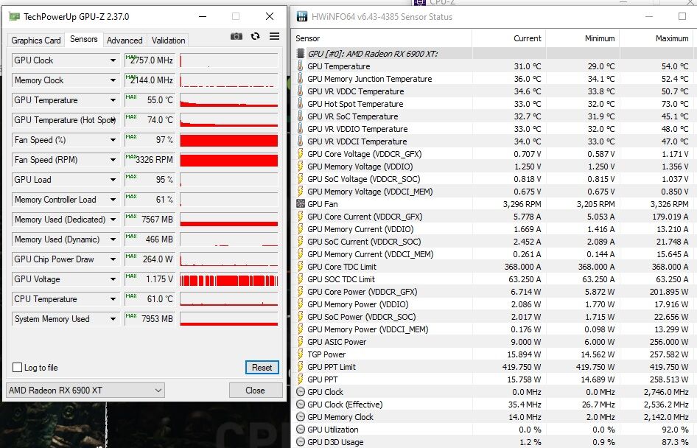Screen dimensions: 697x448
Task: Open the Memory Controller Load sensor dropdown
Action: (113, 200)
